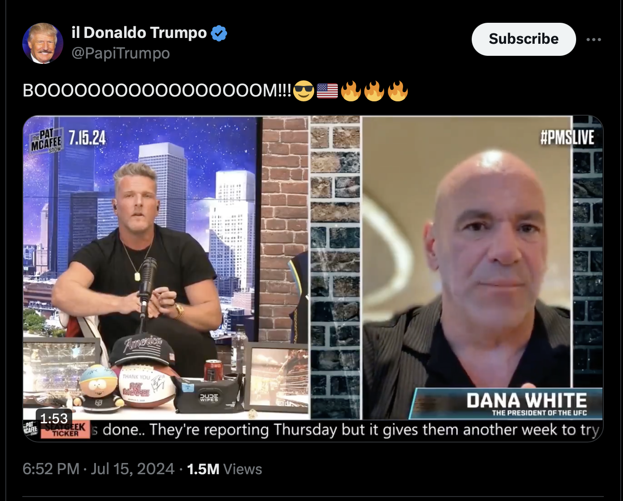The height and width of the screenshot is (501, 623).
Task: Click the Subscribe button
Action: click(523, 39)
